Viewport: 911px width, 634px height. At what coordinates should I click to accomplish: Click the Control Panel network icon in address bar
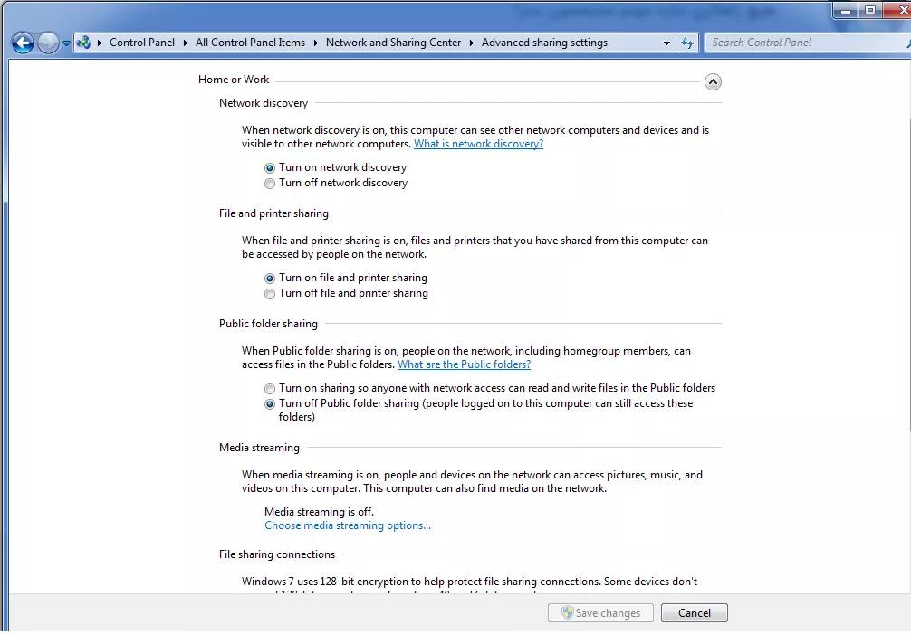coord(83,43)
